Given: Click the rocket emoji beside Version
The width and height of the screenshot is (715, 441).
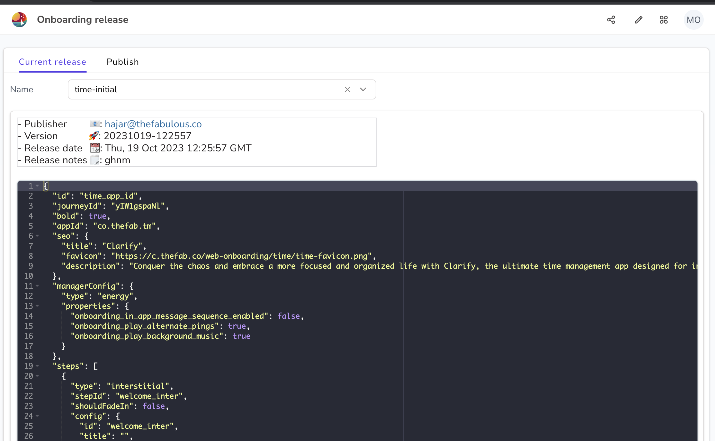Looking at the screenshot, I should pyautogui.click(x=93, y=136).
